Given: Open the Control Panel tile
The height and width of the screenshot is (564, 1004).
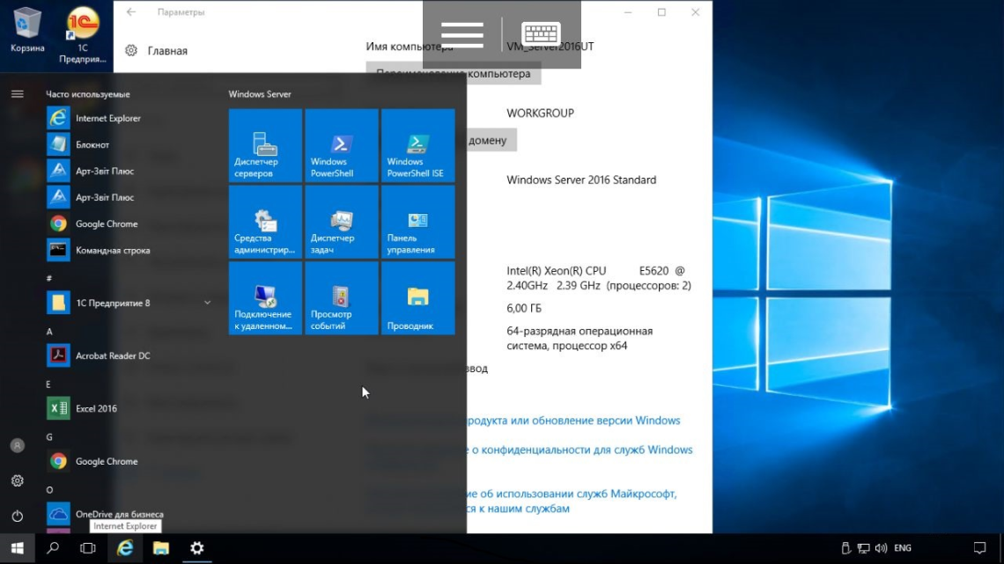Looking at the screenshot, I should coord(417,222).
